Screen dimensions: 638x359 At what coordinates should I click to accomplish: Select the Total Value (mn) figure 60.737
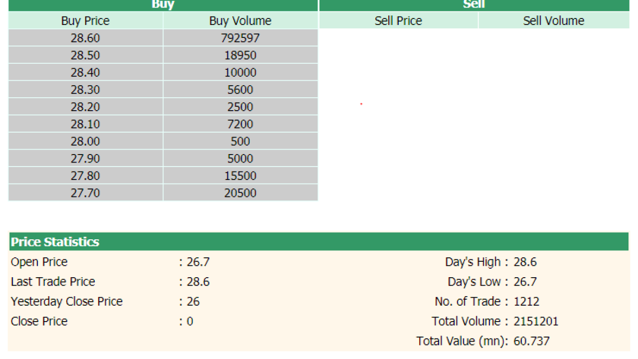pos(531,341)
